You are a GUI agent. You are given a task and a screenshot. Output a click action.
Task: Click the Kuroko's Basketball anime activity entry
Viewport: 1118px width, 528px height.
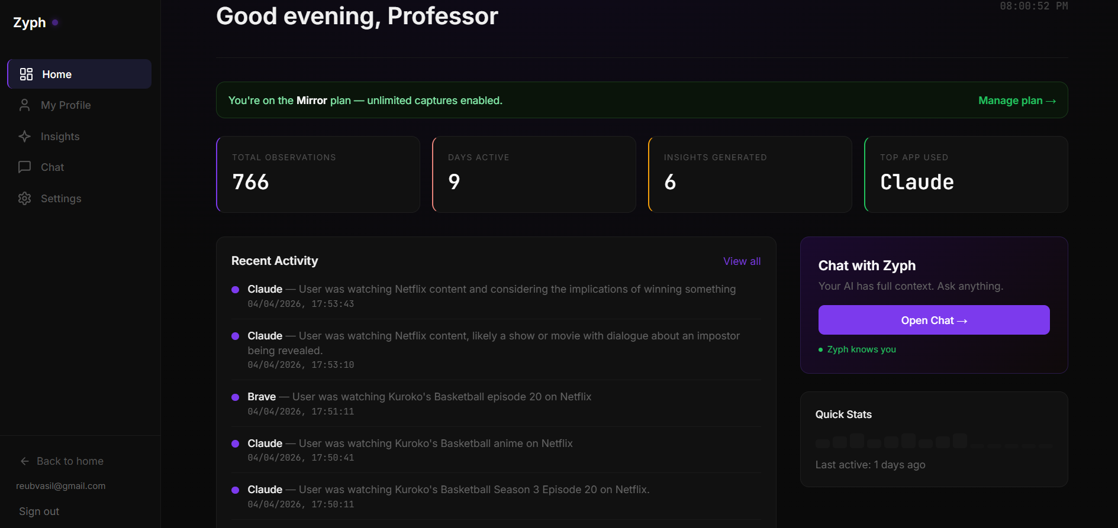click(496, 449)
